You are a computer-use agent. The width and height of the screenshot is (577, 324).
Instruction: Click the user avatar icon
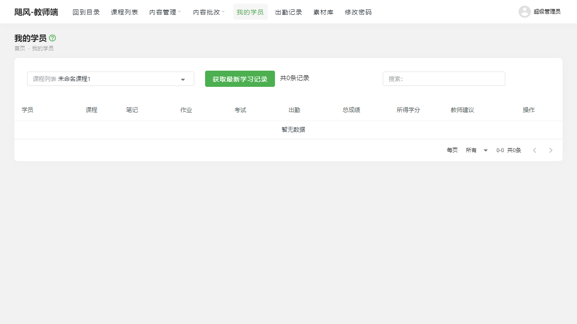[524, 12]
